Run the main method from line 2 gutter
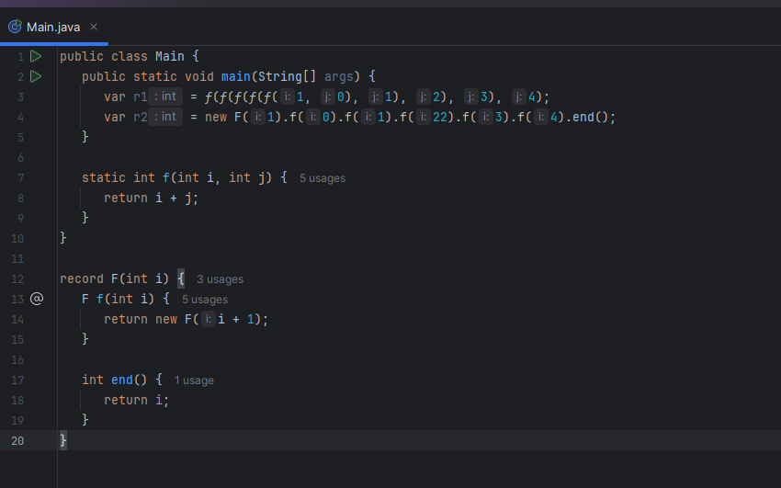This screenshot has width=781, height=488. click(36, 76)
